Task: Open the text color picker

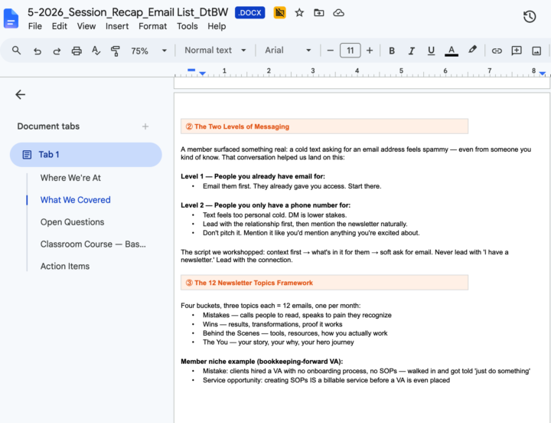Action: point(452,51)
